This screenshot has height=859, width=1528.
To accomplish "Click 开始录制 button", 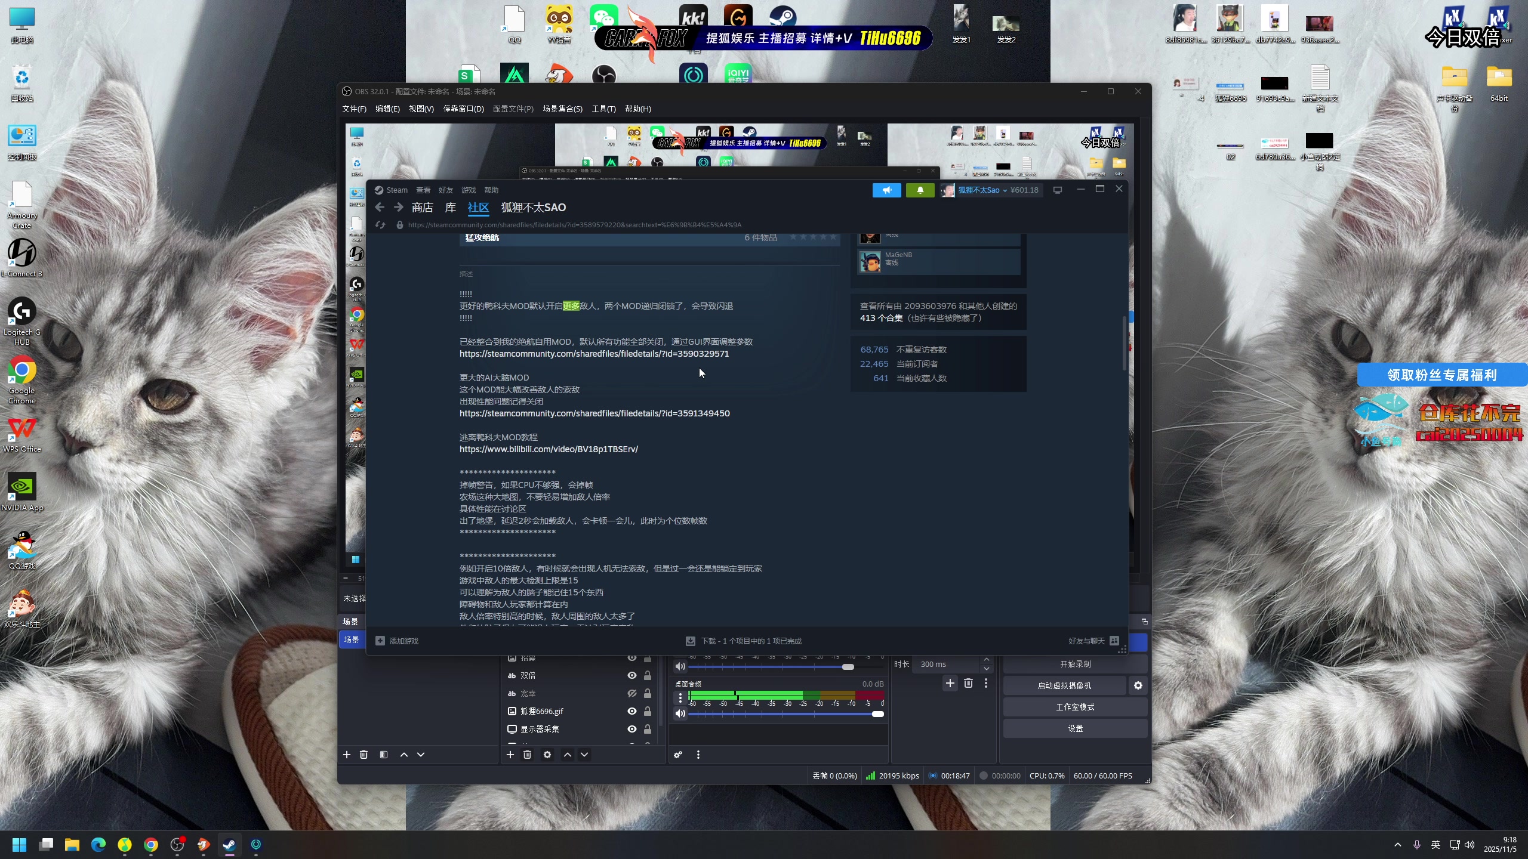I will (x=1075, y=664).
